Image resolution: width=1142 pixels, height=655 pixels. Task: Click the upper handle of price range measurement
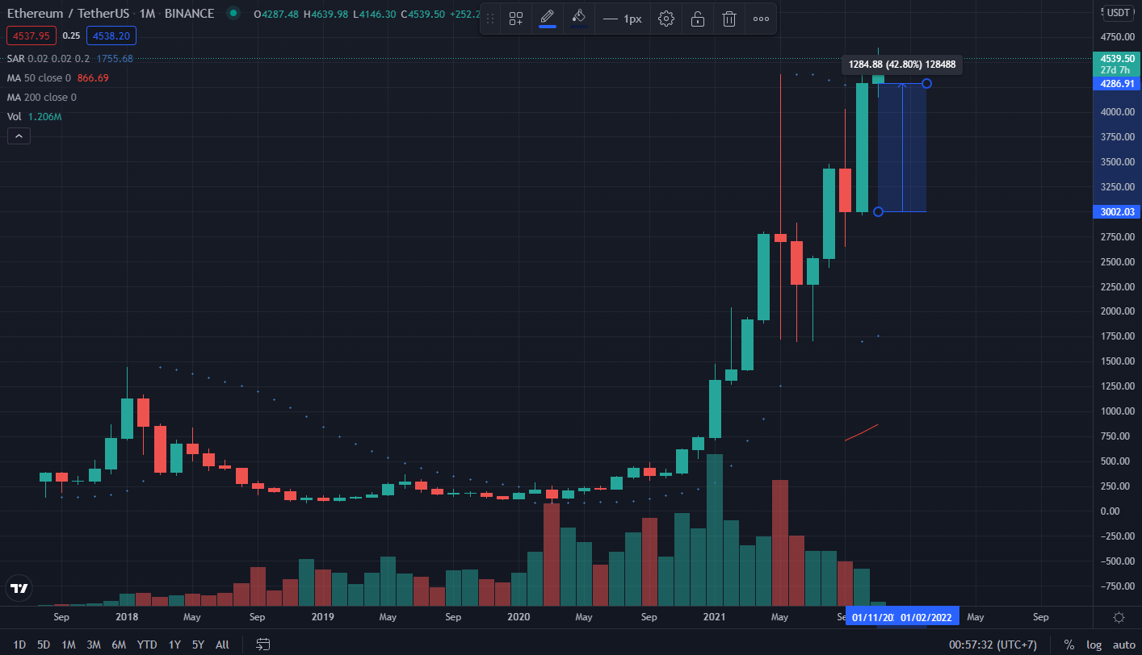click(926, 84)
